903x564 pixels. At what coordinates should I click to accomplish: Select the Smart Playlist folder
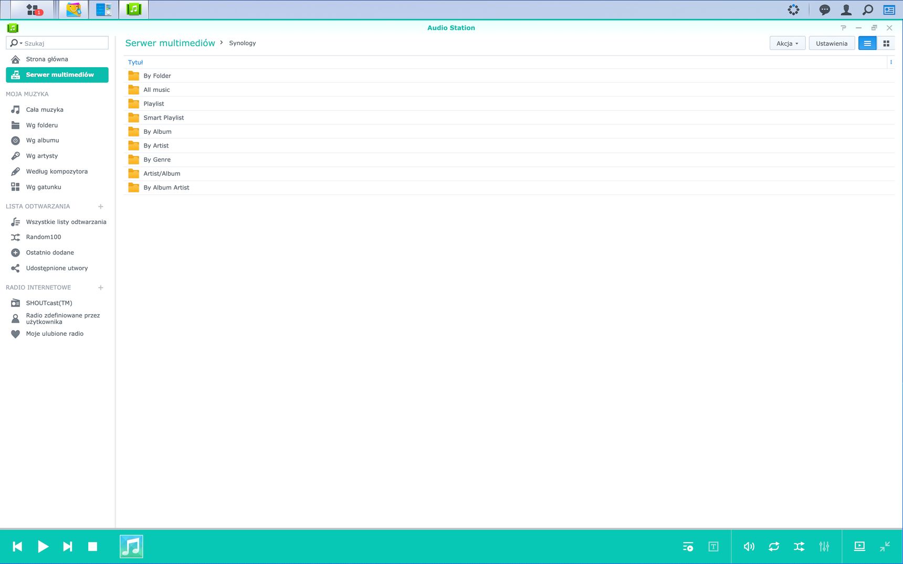(x=509, y=118)
